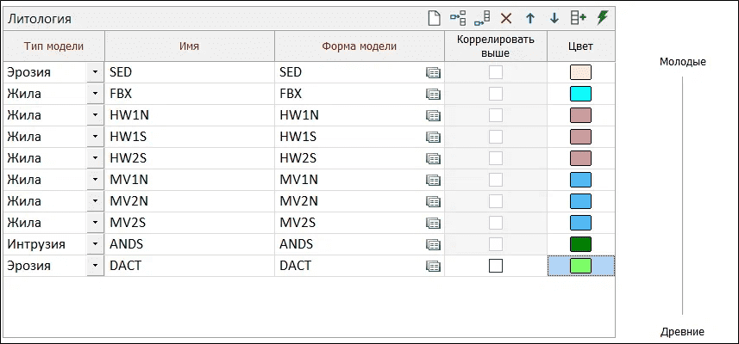The image size is (739, 344).
Task: Toggle correlate above checkbox in HW1S row
Action: 495,137
